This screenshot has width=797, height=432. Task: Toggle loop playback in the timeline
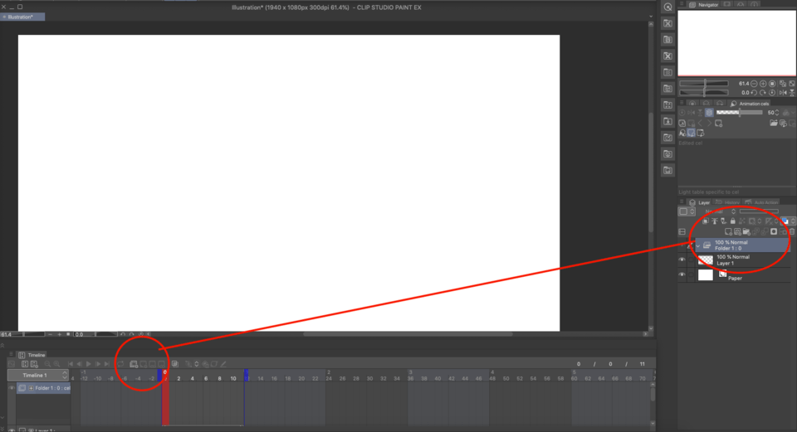[x=120, y=364]
